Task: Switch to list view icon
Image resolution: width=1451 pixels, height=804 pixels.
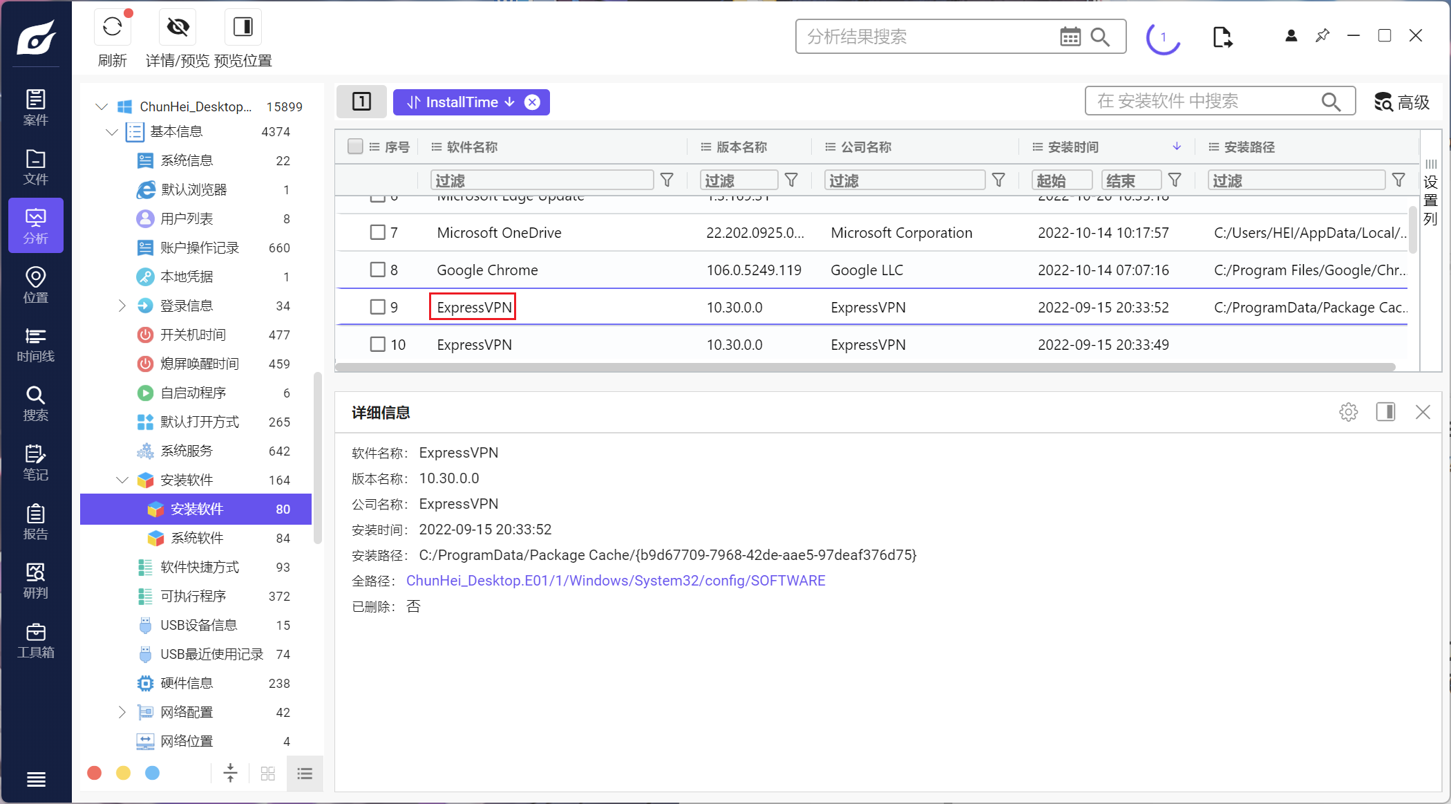Action: [305, 773]
